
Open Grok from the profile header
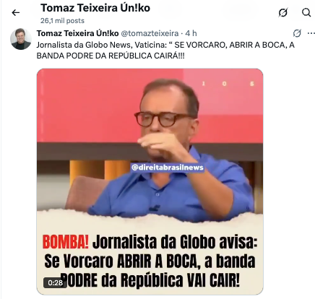(283, 12)
